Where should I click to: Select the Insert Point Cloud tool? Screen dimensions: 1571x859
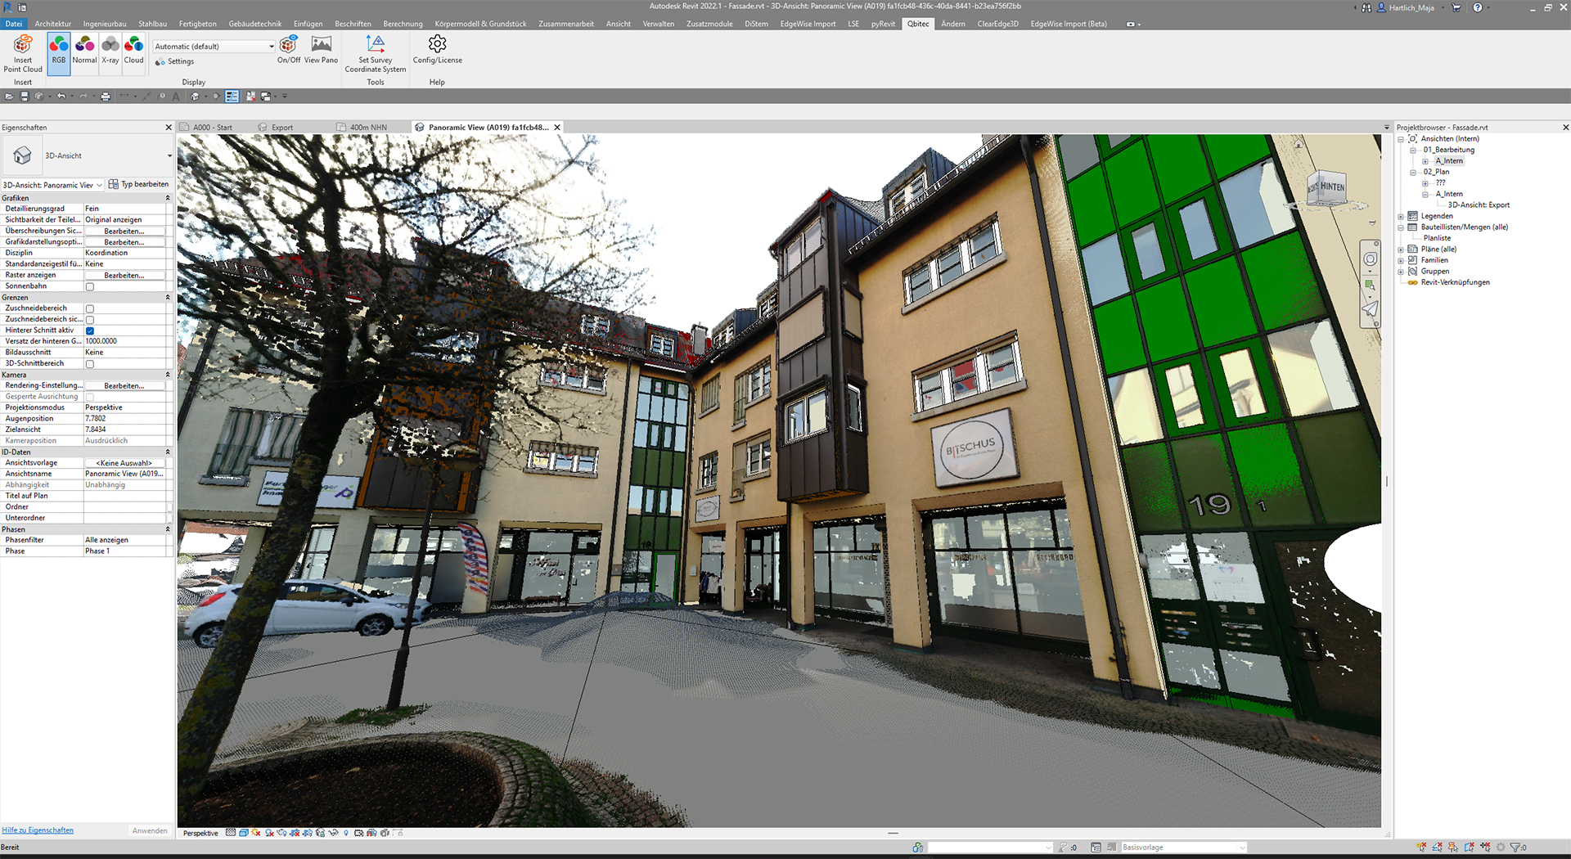point(22,54)
